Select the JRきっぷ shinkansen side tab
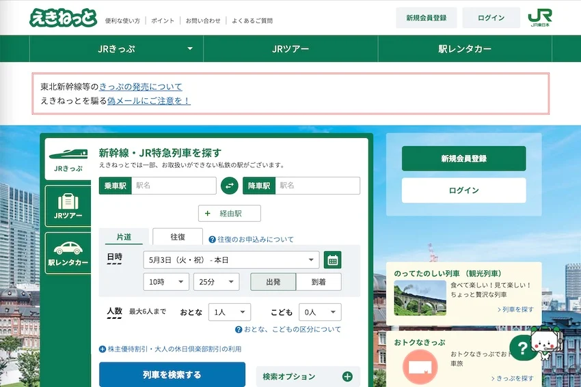 click(x=68, y=160)
